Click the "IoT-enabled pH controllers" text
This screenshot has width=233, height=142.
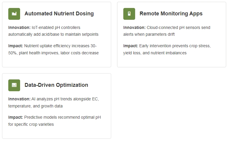56,27
